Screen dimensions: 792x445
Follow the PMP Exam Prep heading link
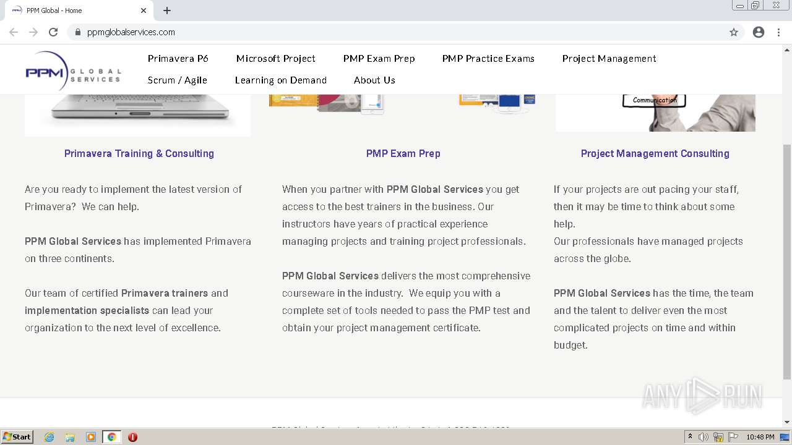tap(403, 153)
